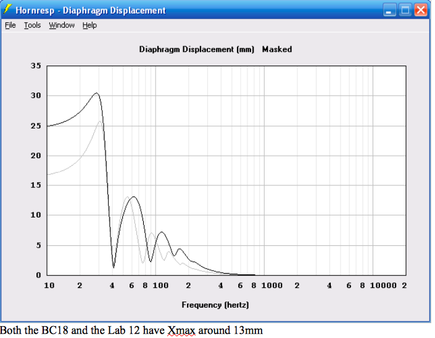Click the y-axis value 30
Screen dimensions: 435x338
click(36, 96)
